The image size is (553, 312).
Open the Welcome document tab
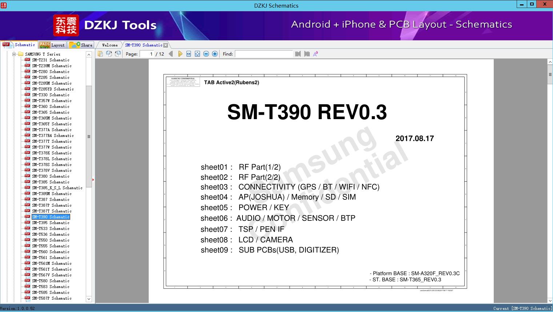click(x=110, y=45)
